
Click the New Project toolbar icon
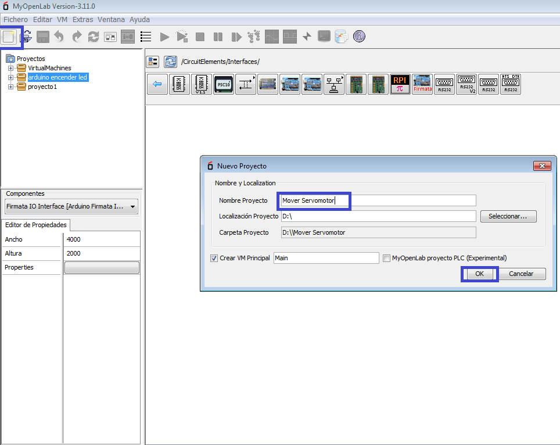[x=9, y=37]
